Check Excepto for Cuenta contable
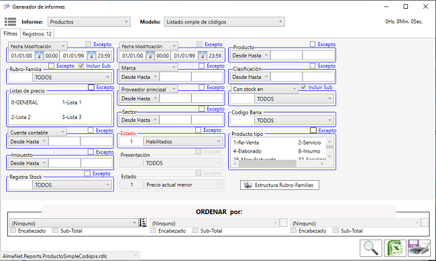Screen dimensions: 436x261 tap(91, 130)
